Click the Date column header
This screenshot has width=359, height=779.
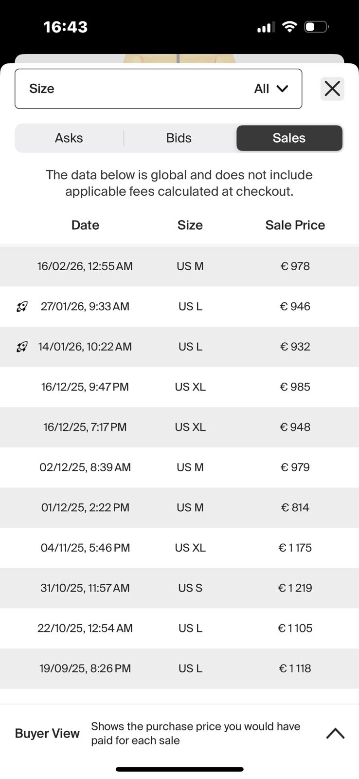click(85, 225)
